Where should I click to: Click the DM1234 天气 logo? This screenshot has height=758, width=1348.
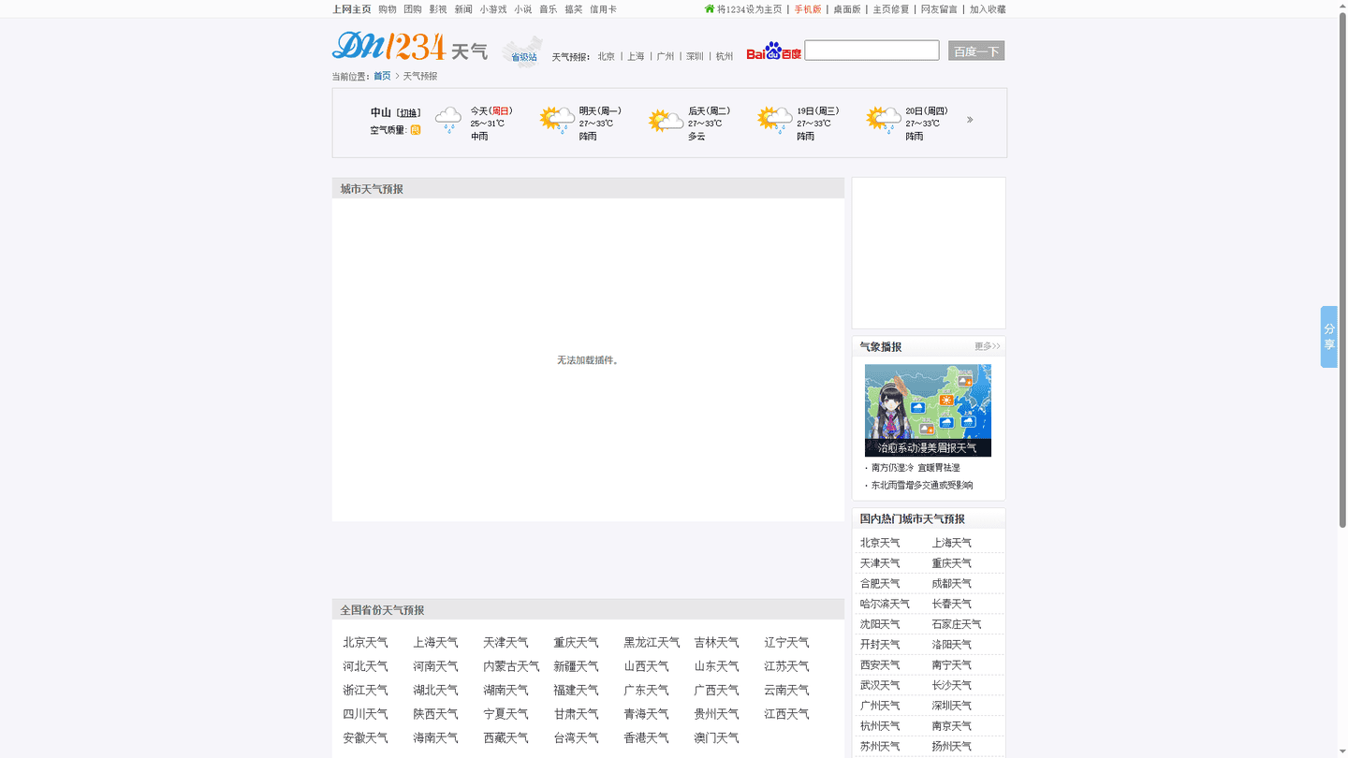click(x=410, y=47)
